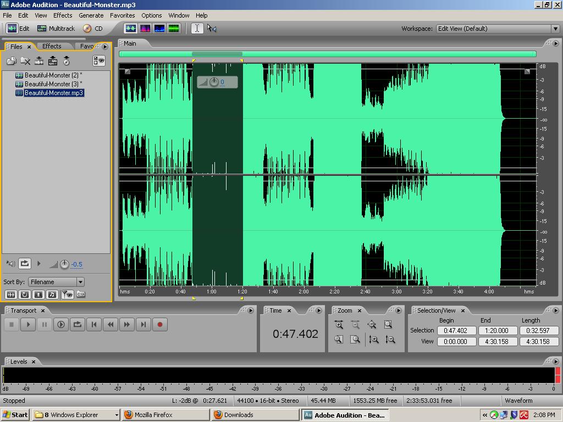This screenshot has width=563, height=422.
Task: Open Selection/View panel flyout menu arrow
Action: click(556, 310)
